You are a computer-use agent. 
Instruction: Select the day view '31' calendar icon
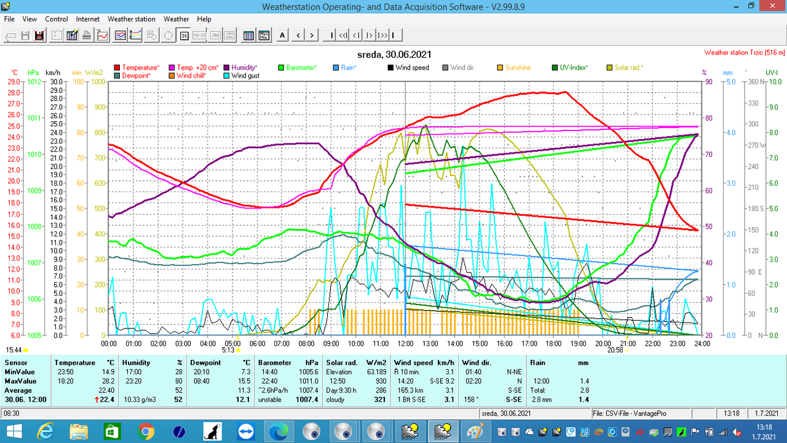(x=184, y=35)
